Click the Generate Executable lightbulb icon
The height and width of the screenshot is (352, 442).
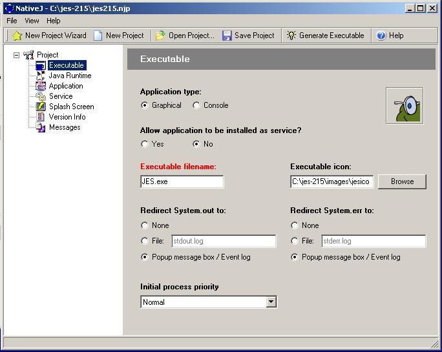291,36
